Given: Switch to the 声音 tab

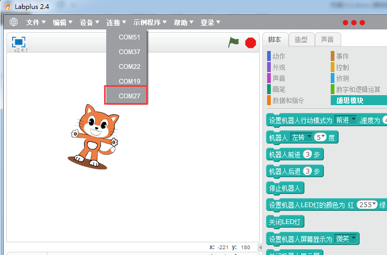Looking at the screenshot, I should pyautogui.click(x=328, y=39).
